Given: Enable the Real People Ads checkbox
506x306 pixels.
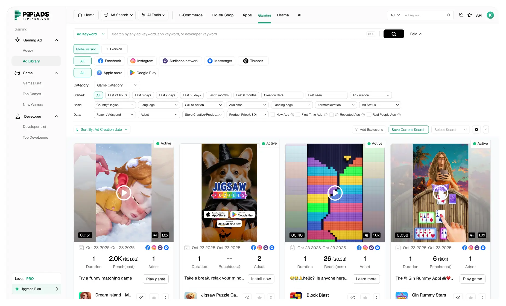Looking at the screenshot, I should coord(369,115).
